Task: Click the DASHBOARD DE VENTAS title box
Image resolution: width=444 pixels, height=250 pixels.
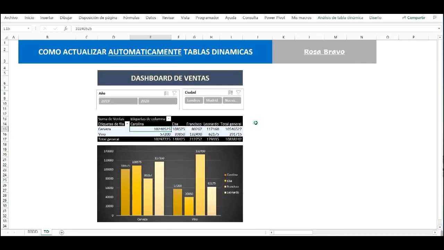Action: (x=170, y=78)
